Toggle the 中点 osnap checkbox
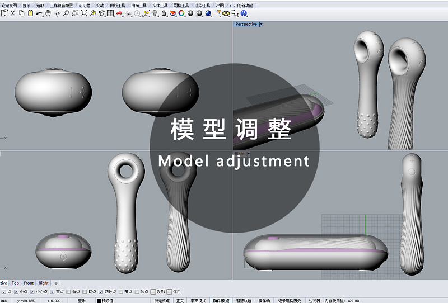 tap(16, 291)
